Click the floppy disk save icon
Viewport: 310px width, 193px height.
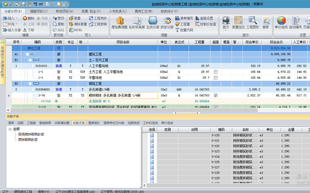click(23, 4)
